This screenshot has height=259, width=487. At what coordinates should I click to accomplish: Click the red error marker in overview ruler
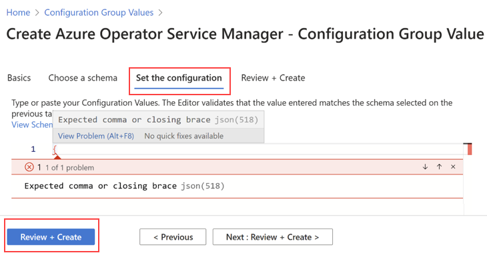click(x=469, y=150)
